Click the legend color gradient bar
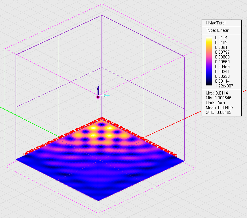The height and width of the screenshot is (218, 247). (209, 62)
